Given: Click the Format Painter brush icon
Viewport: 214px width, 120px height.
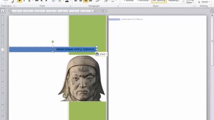Looking at the screenshot, I should click(12, 1).
